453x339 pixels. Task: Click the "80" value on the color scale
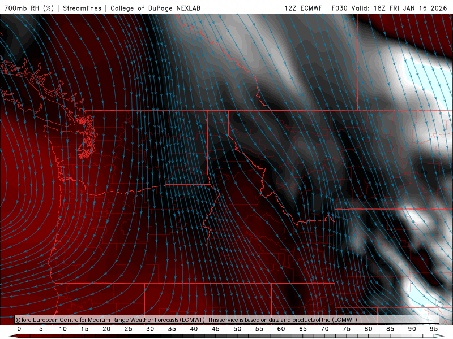point(369,329)
